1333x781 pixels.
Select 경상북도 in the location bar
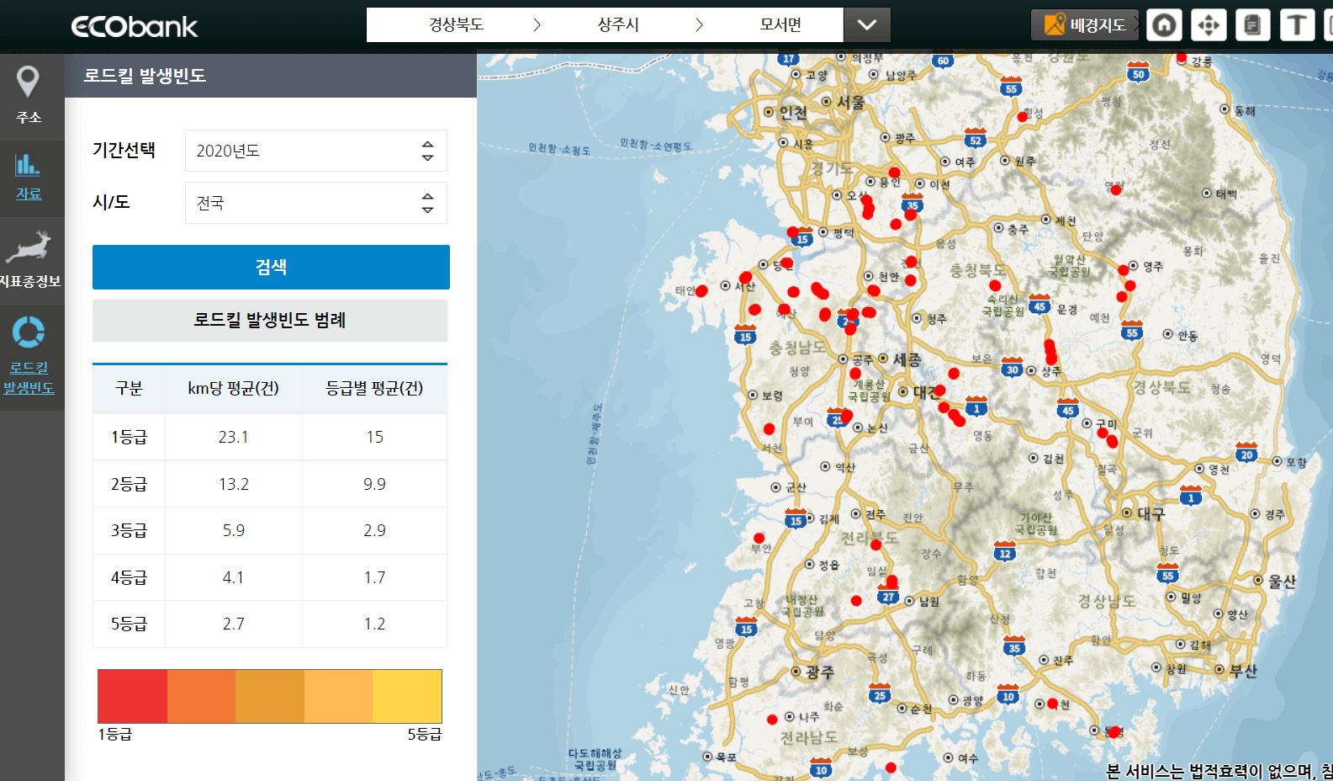click(456, 25)
